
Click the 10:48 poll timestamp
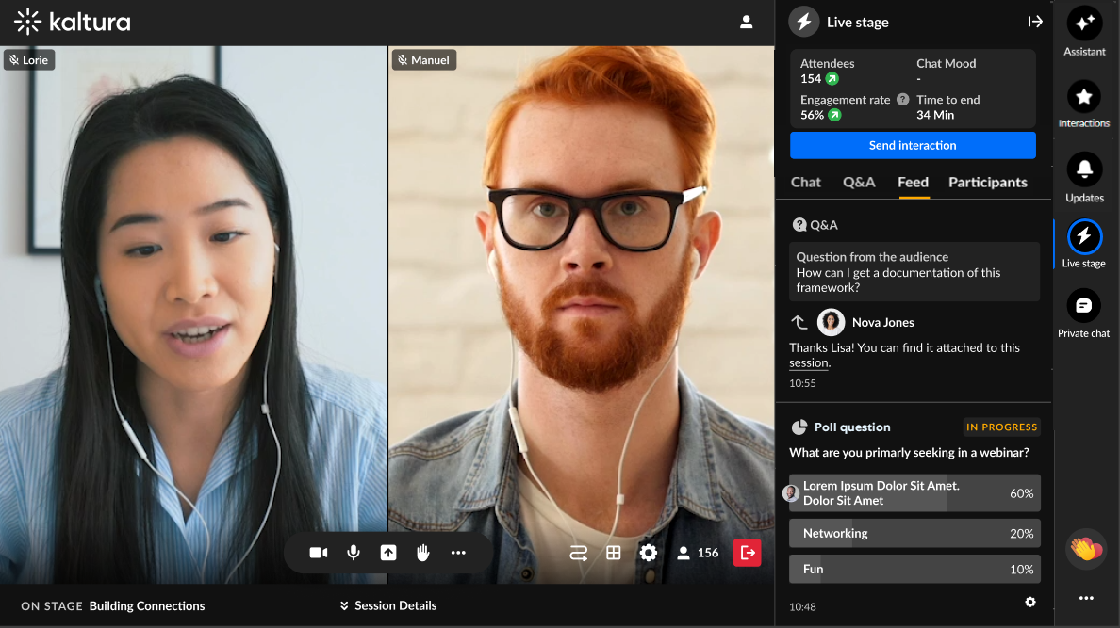802,607
